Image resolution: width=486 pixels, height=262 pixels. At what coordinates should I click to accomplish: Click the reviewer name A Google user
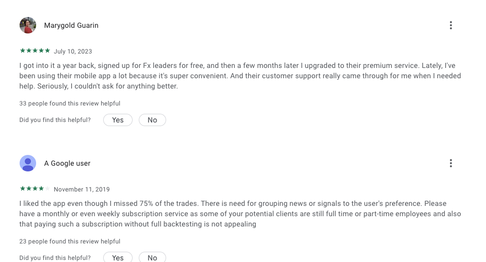(x=67, y=163)
